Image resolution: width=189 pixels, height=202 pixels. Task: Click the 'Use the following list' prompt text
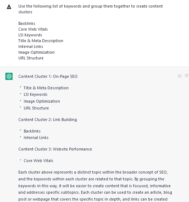pos(91,9)
